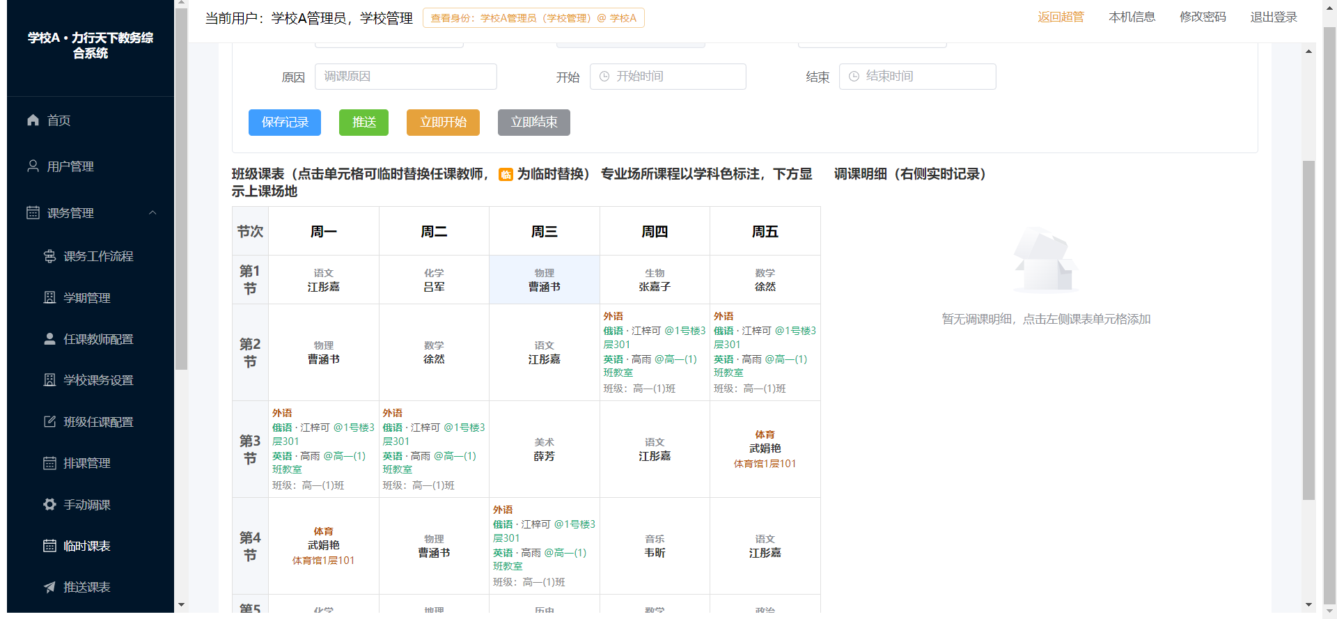This screenshot has width=1337, height=619.
Task: Click the 立即开始 button
Action: pos(443,123)
